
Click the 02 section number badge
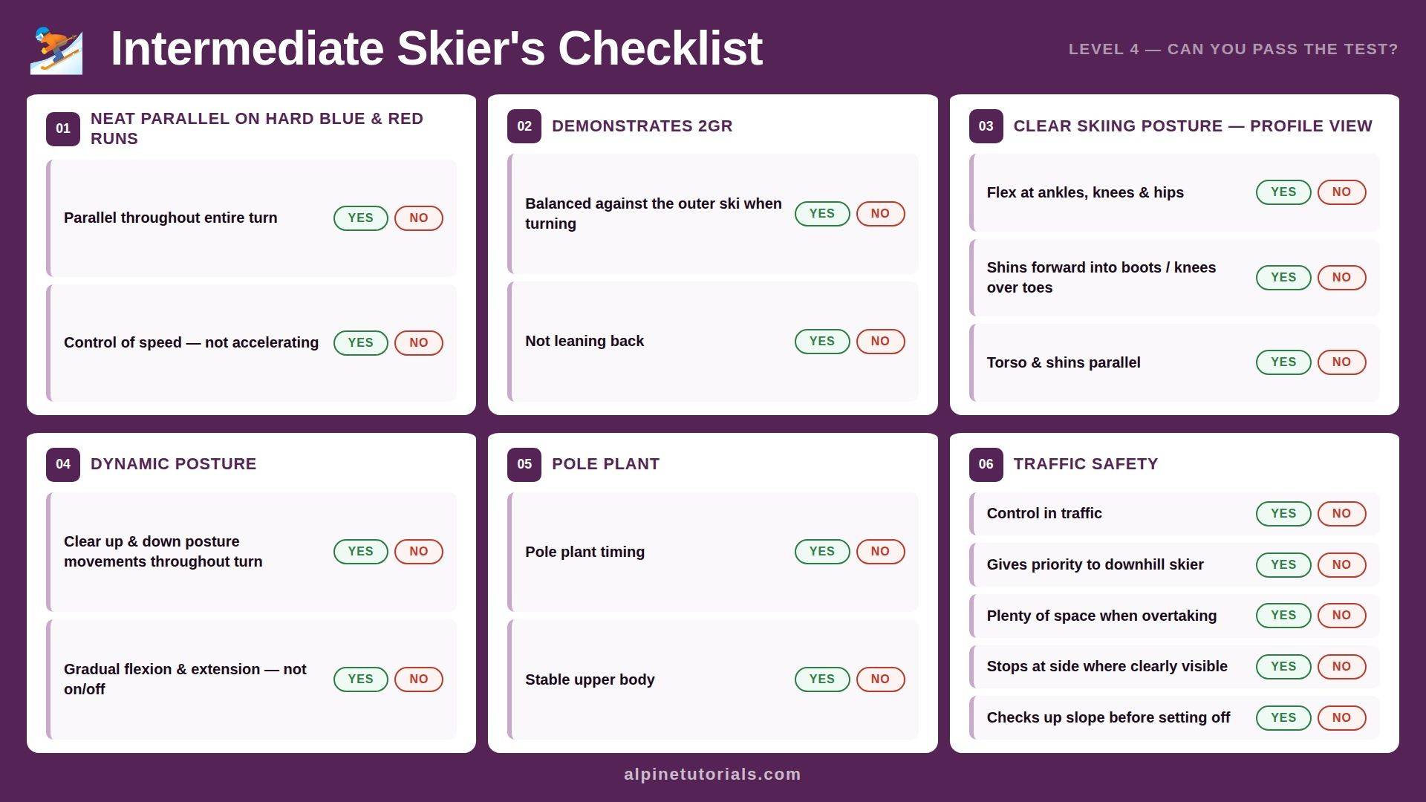click(524, 126)
